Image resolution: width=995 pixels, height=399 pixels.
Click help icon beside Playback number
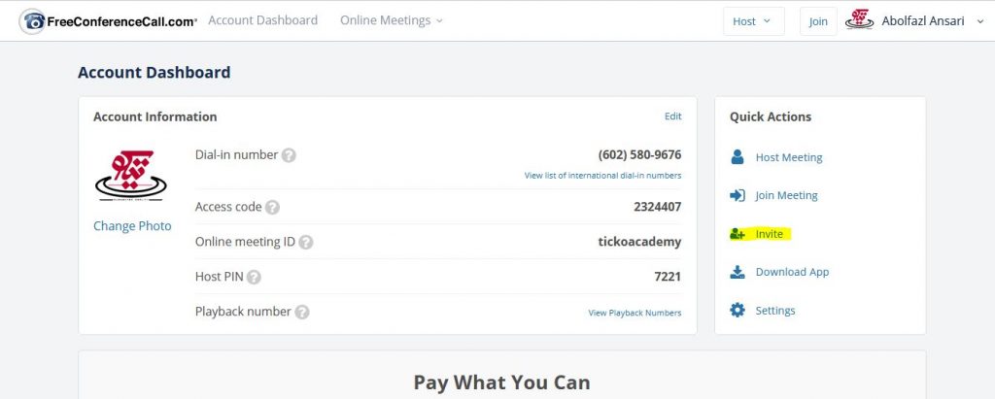[302, 312]
